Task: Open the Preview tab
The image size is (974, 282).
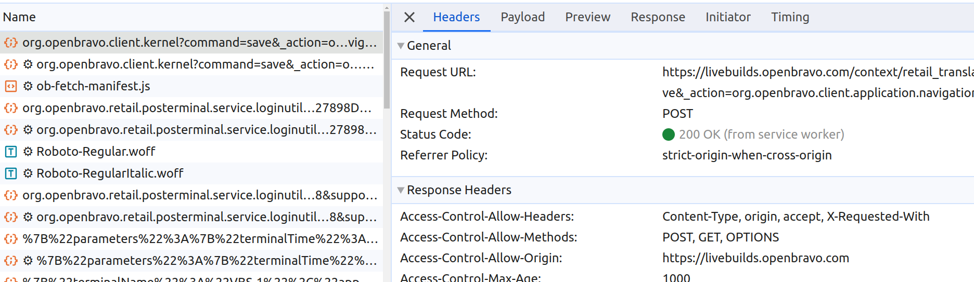Action: click(x=587, y=17)
